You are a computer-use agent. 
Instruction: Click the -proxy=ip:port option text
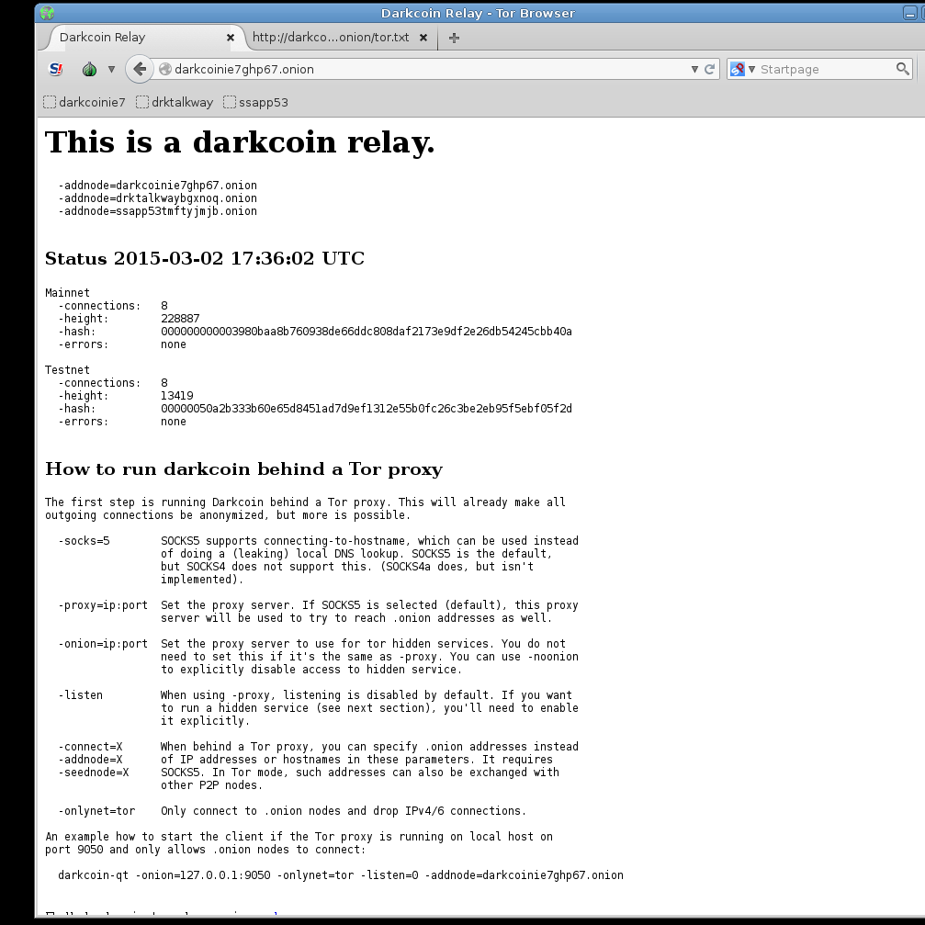tap(103, 605)
